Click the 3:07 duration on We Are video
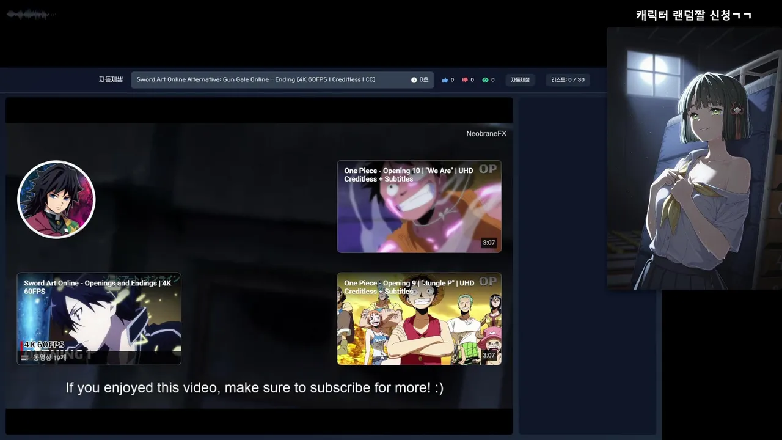The width and height of the screenshot is (782, 440). [x=489, y=243]
